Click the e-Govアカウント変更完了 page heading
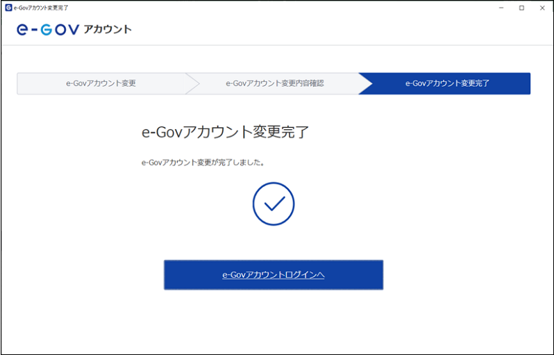This screenshot has height=355, width=554. (x=225, y=132)
